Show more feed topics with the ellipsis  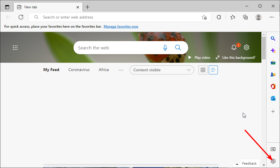coord(121,70)
